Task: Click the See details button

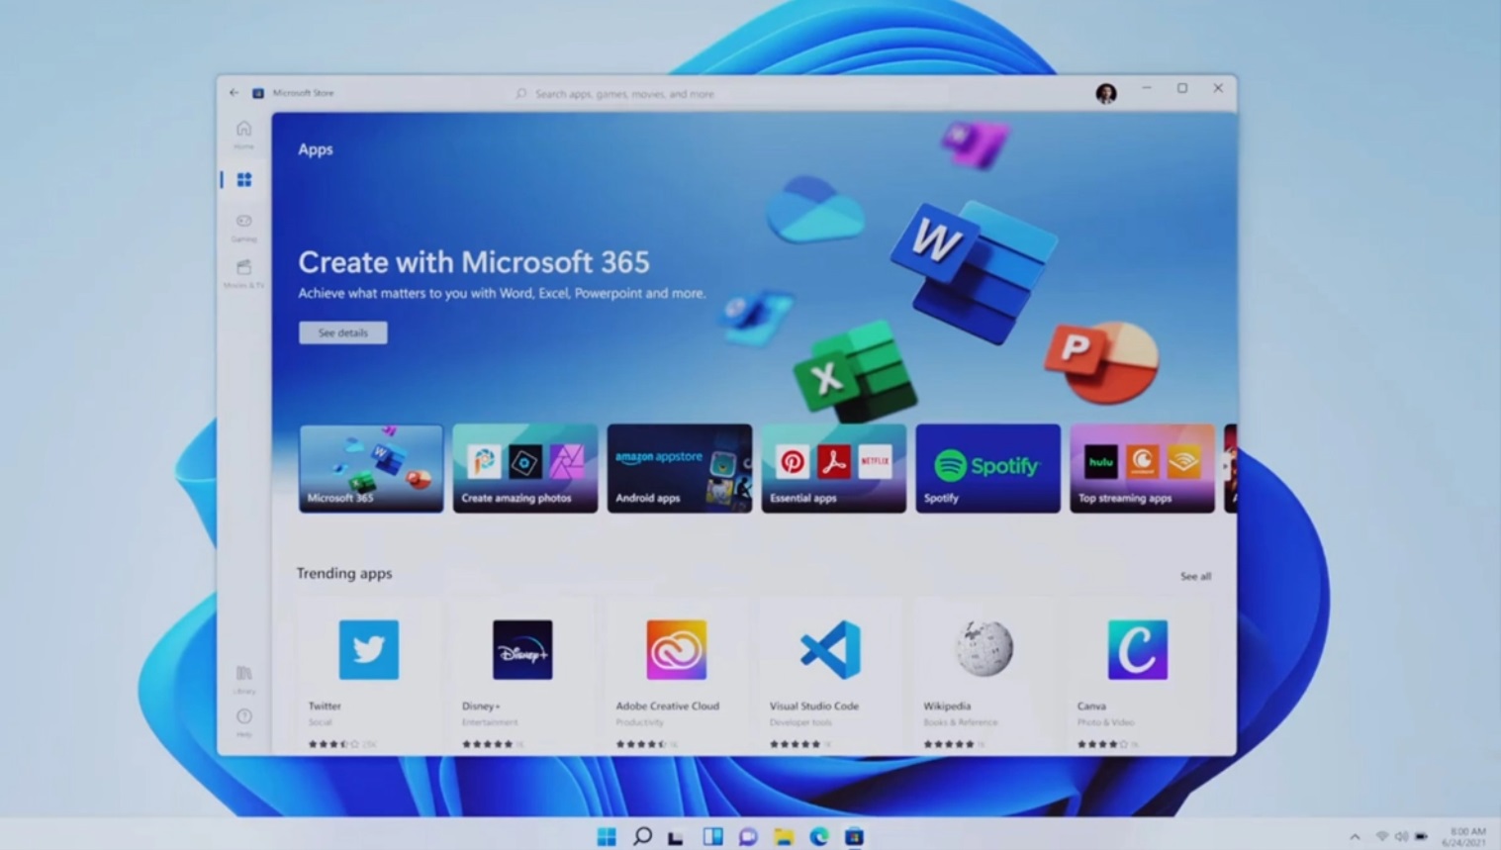Action: coord(342,332)
